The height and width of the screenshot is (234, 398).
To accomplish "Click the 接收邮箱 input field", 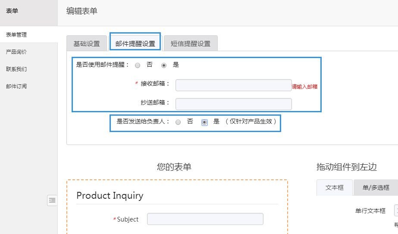I will [233, 85].
